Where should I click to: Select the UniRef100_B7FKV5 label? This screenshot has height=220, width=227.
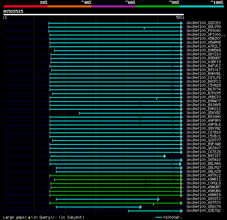click(x=204, y=93)
